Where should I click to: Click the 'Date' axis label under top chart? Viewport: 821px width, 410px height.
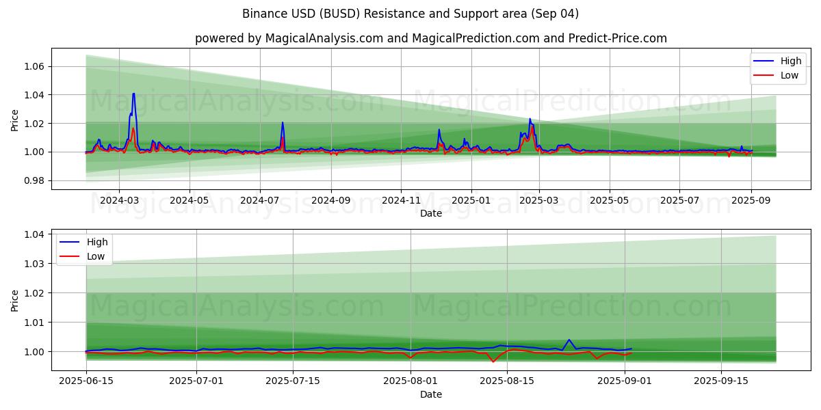431,213
